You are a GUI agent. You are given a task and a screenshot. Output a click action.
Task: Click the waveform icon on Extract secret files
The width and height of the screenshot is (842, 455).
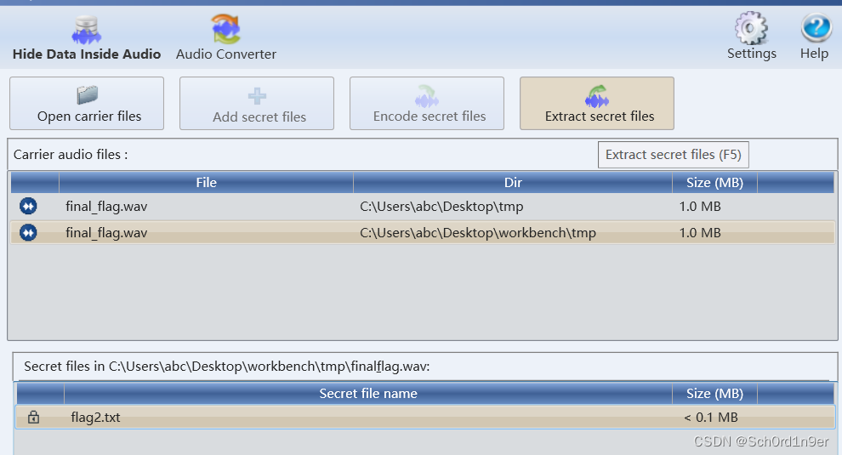tap(596, 96)
